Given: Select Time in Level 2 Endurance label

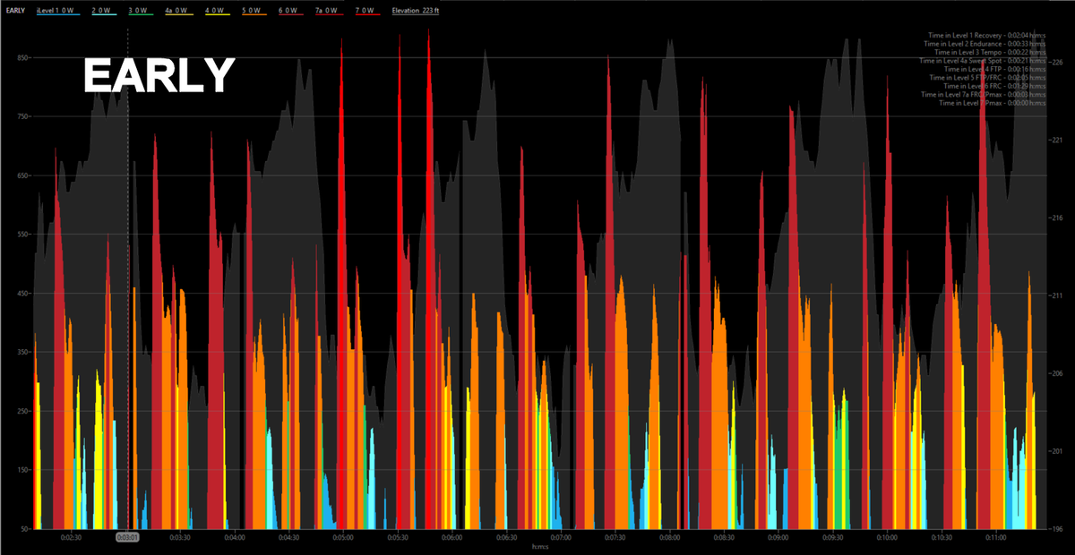Looking at the screenshot, I should click(985, 43).
